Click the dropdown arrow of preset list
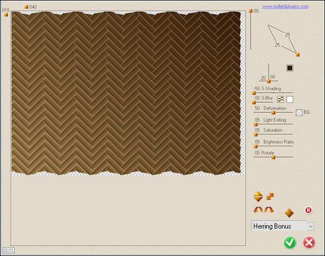325x256 pixels. [310, 226]
